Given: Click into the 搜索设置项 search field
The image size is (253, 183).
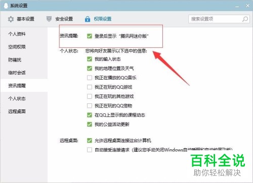Looking at the screenshot, I should coord(219,19).
